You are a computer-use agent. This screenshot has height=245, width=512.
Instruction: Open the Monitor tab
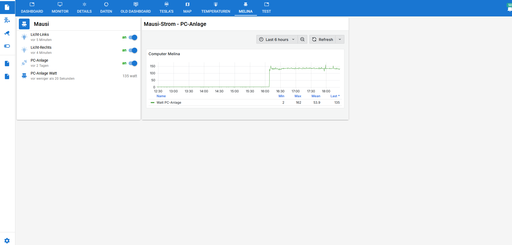(60, 8)
